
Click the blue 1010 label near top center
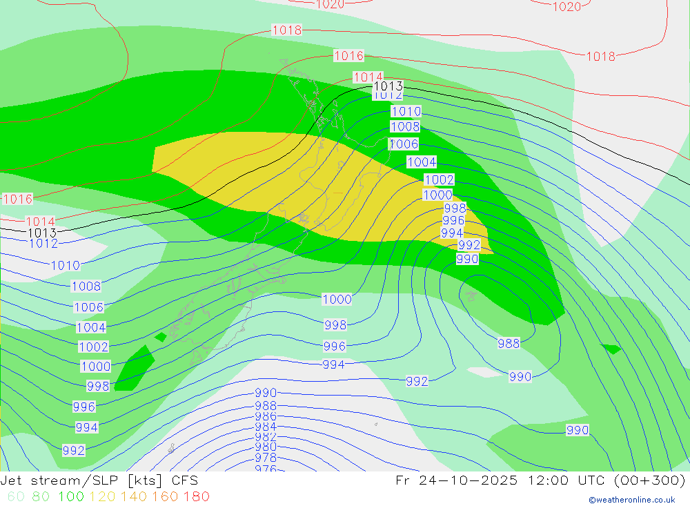406,111
